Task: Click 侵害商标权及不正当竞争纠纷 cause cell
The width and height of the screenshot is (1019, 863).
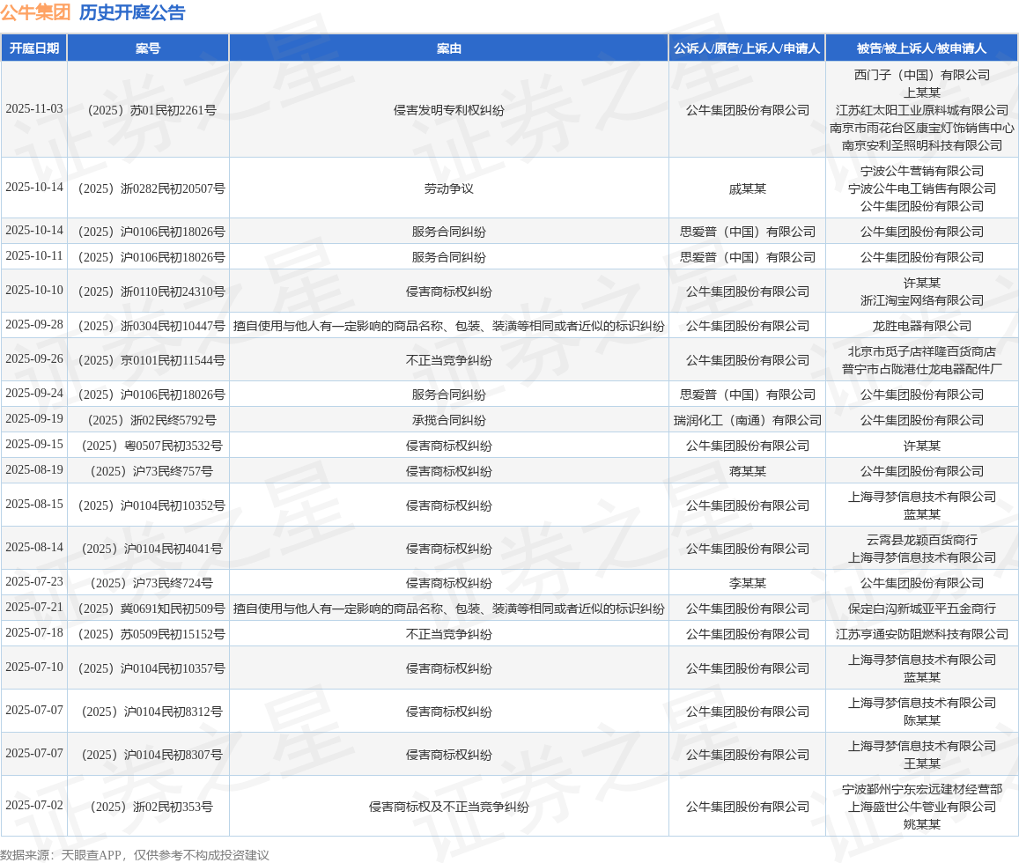Action: click(449, 807)
